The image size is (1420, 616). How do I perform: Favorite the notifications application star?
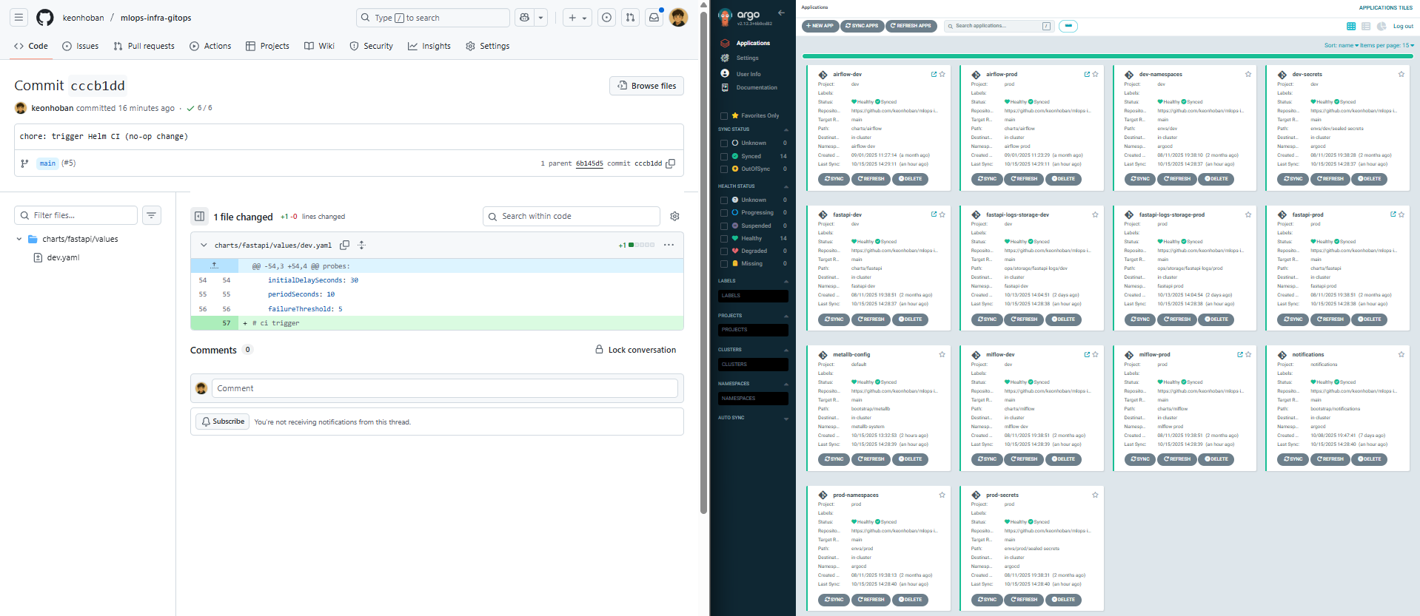(x=1401, y=354)
